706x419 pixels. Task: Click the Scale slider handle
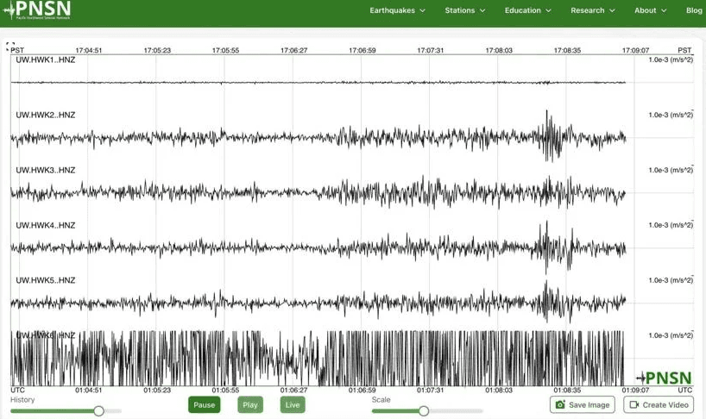pyautogui.click(x=424, y=411)
